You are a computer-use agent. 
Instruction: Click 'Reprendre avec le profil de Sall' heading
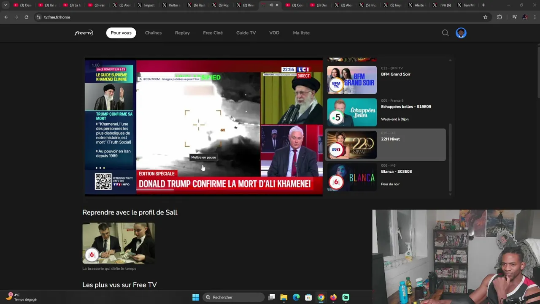coord(130,212)
